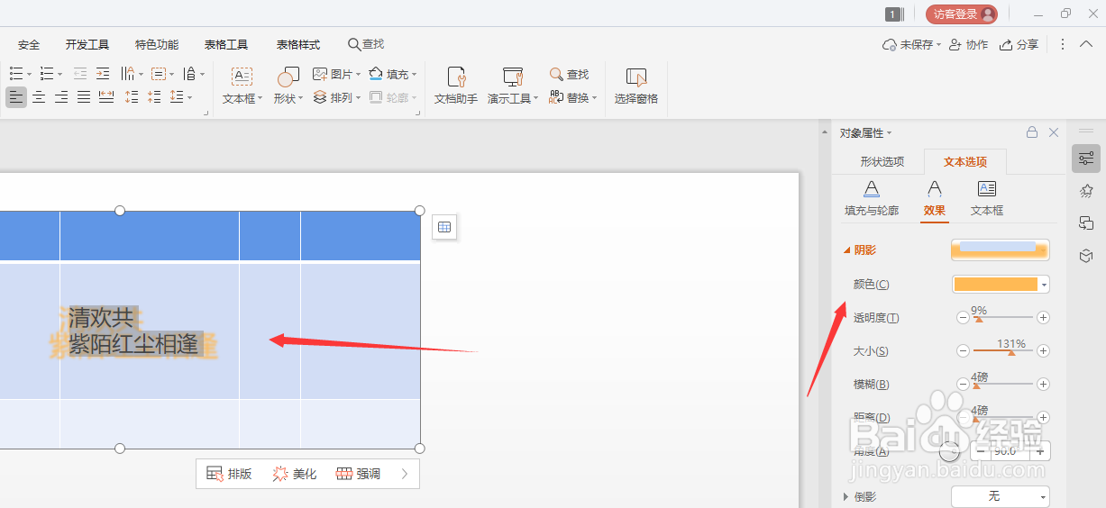The width and height of the screenshot is (1106, 508).
Task: Click the 美化 beautify button
Action: coord(294,474)
